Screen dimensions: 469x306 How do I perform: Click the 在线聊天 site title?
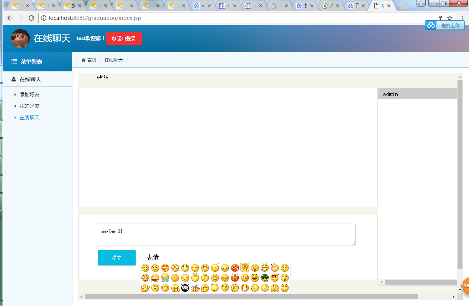tap(52, 38)
